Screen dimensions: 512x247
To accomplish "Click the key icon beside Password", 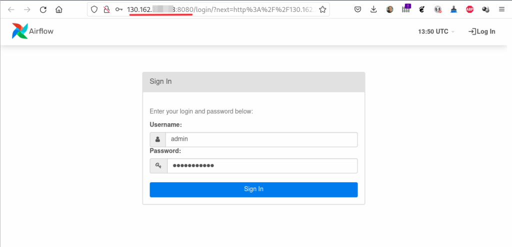I will [x=158, y=166].
